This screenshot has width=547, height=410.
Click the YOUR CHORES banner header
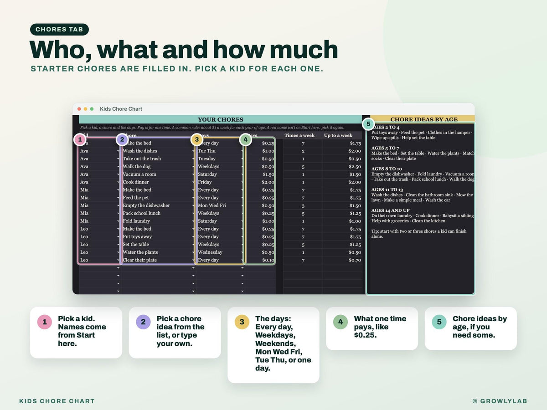(221, 120)
